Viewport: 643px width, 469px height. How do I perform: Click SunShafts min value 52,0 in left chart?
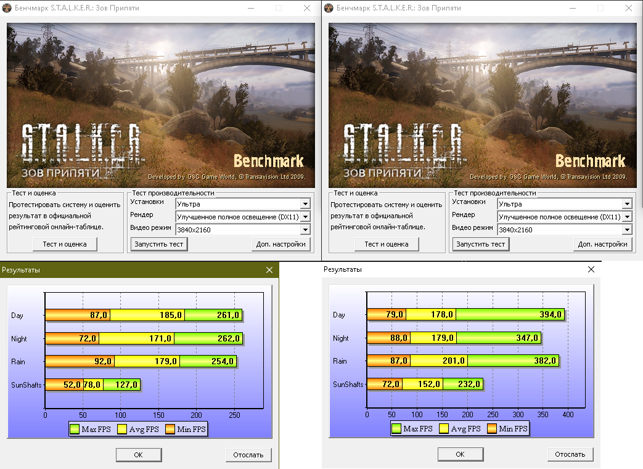[x=72, y=385]
